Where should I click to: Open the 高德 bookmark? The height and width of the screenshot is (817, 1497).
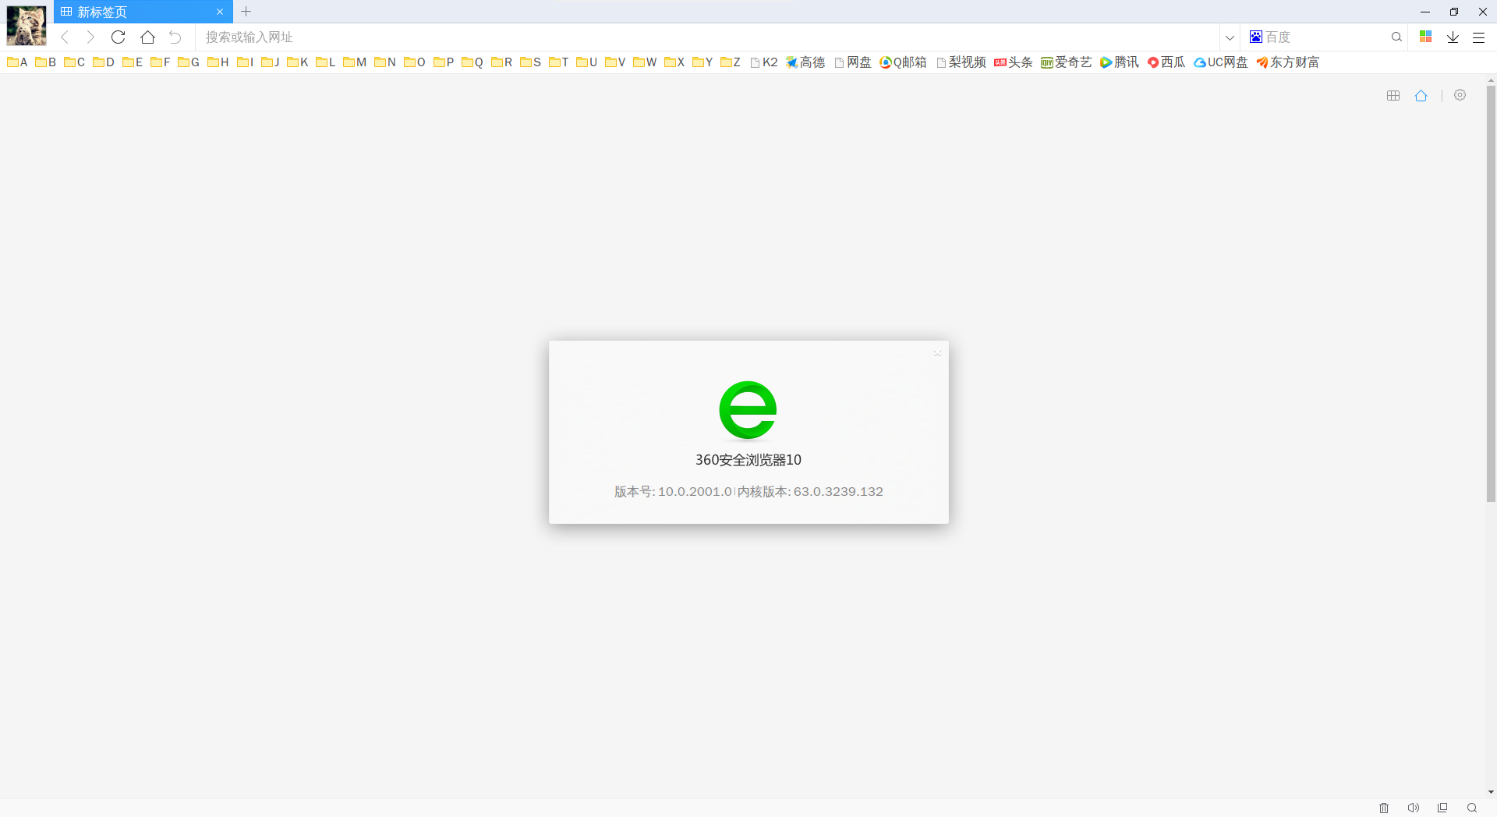pos(805,62)
